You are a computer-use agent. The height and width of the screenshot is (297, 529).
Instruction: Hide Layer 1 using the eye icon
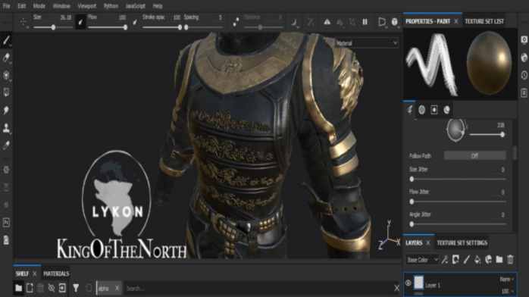(x=408, y=283)
